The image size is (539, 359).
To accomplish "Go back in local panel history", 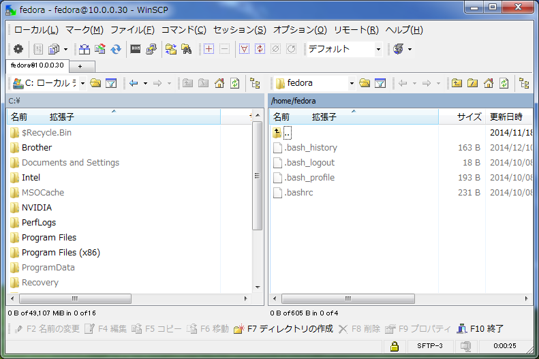I will pyautogui.click(x=134, y=83).
